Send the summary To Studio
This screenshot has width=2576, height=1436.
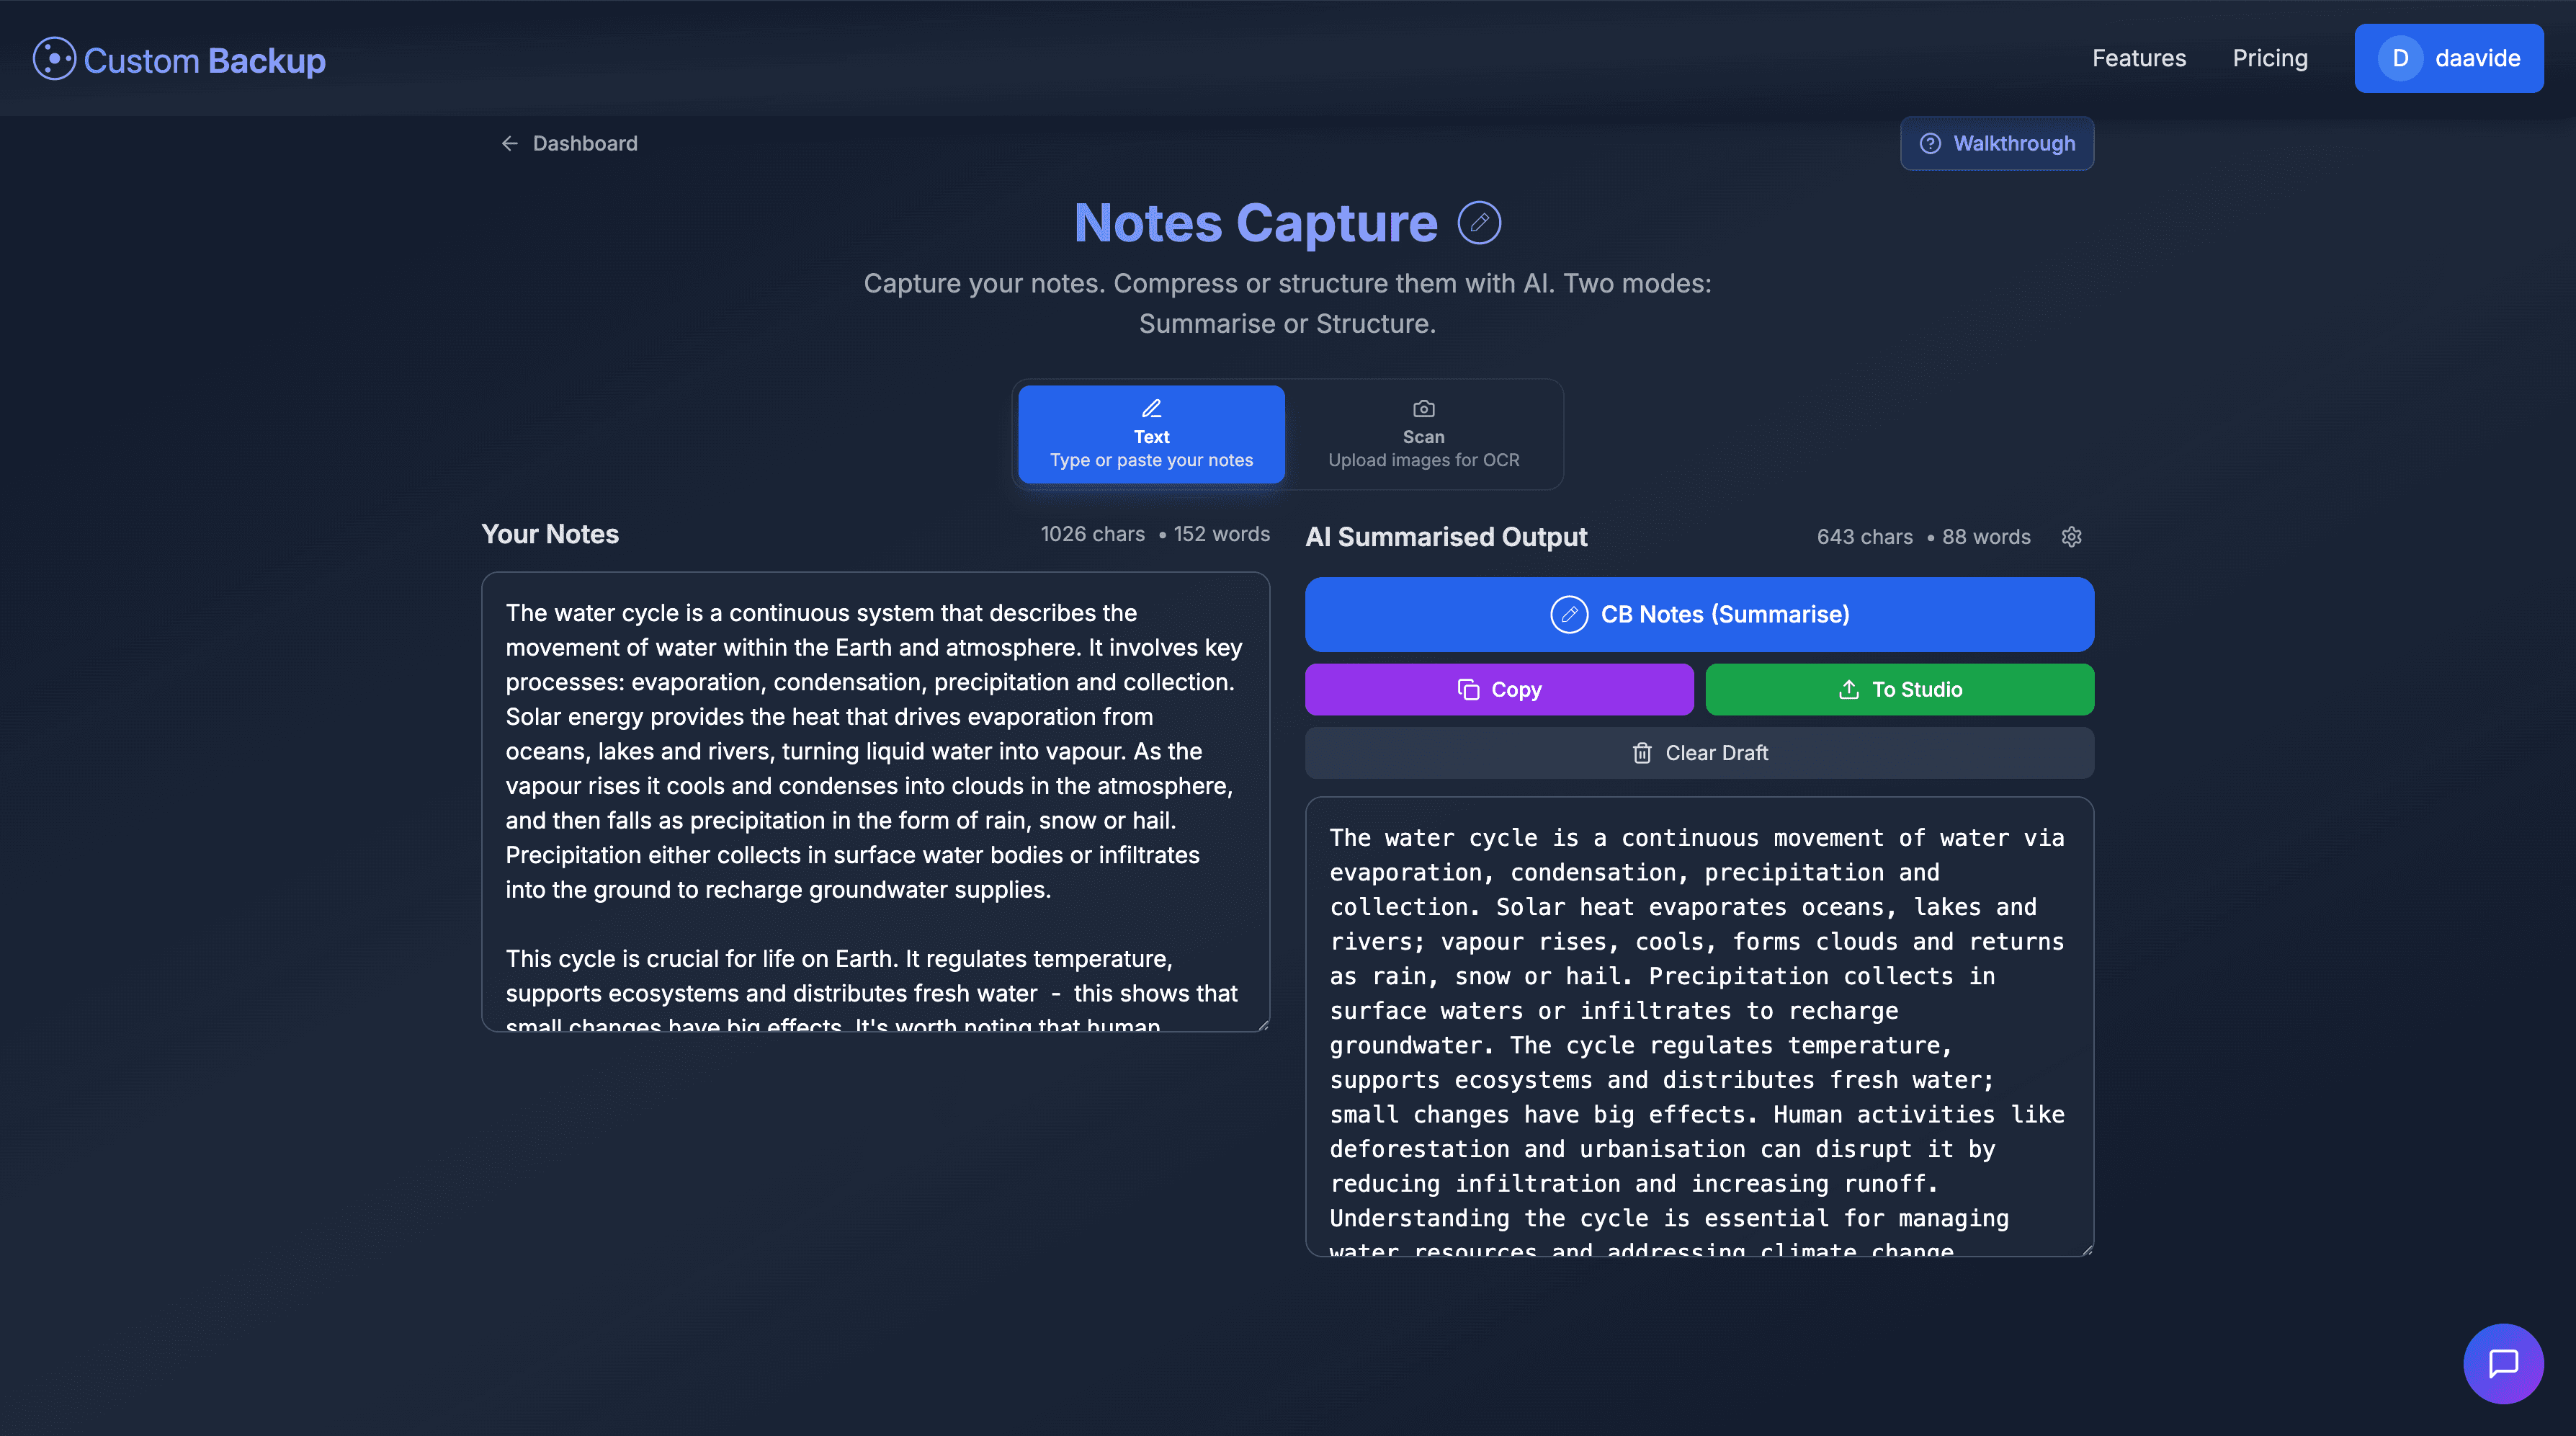(1899, 689)
